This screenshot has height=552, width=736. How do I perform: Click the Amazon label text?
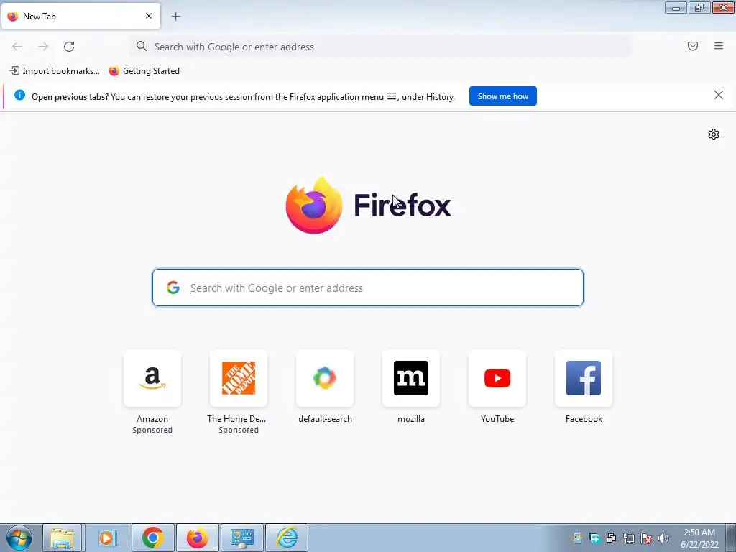pos(152,419)
